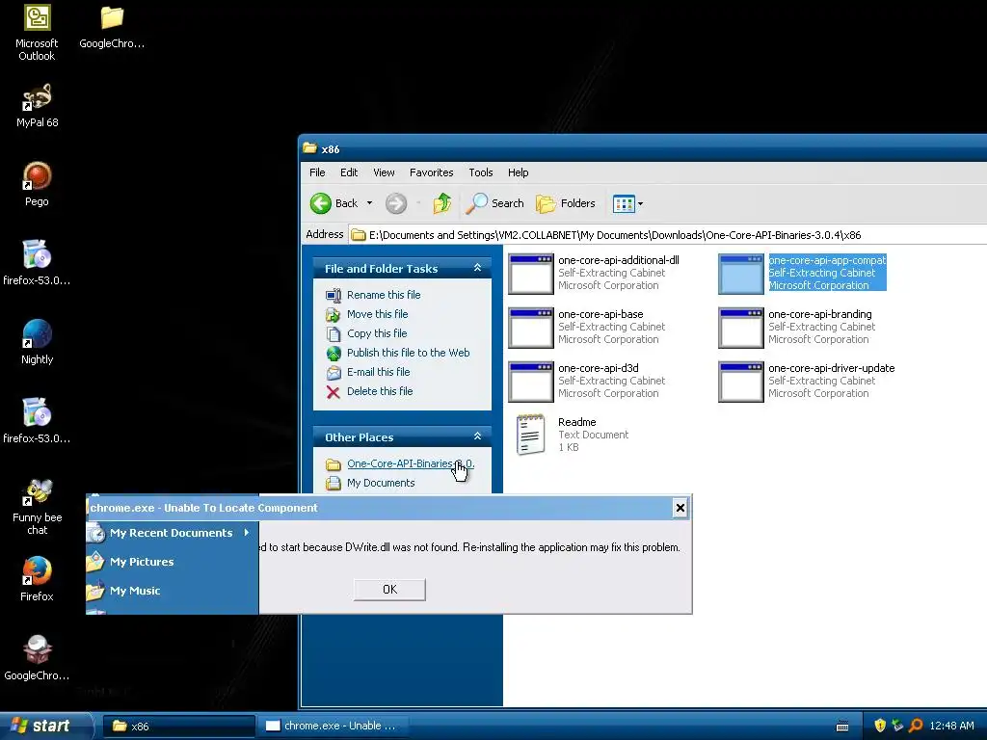Toggle the Folders pane

coord(565,203)
